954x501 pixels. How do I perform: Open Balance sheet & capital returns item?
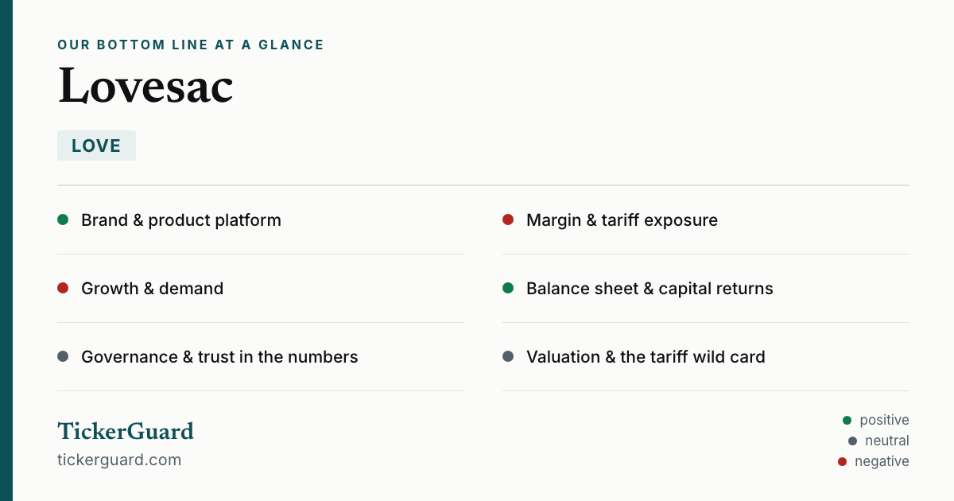tap(706, 289)
